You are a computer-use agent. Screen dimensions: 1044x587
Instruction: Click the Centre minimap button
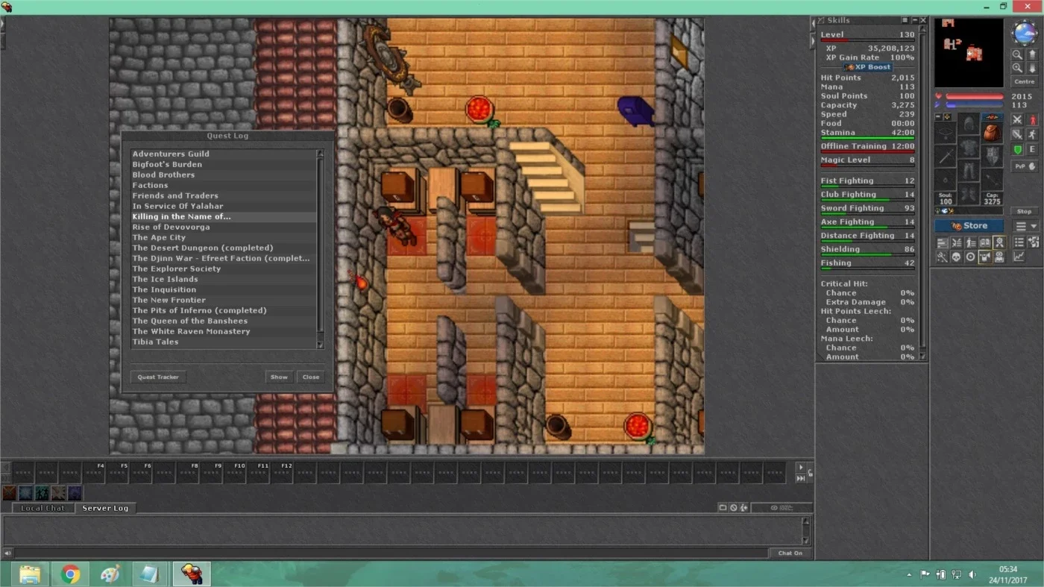click(1025, 81)
